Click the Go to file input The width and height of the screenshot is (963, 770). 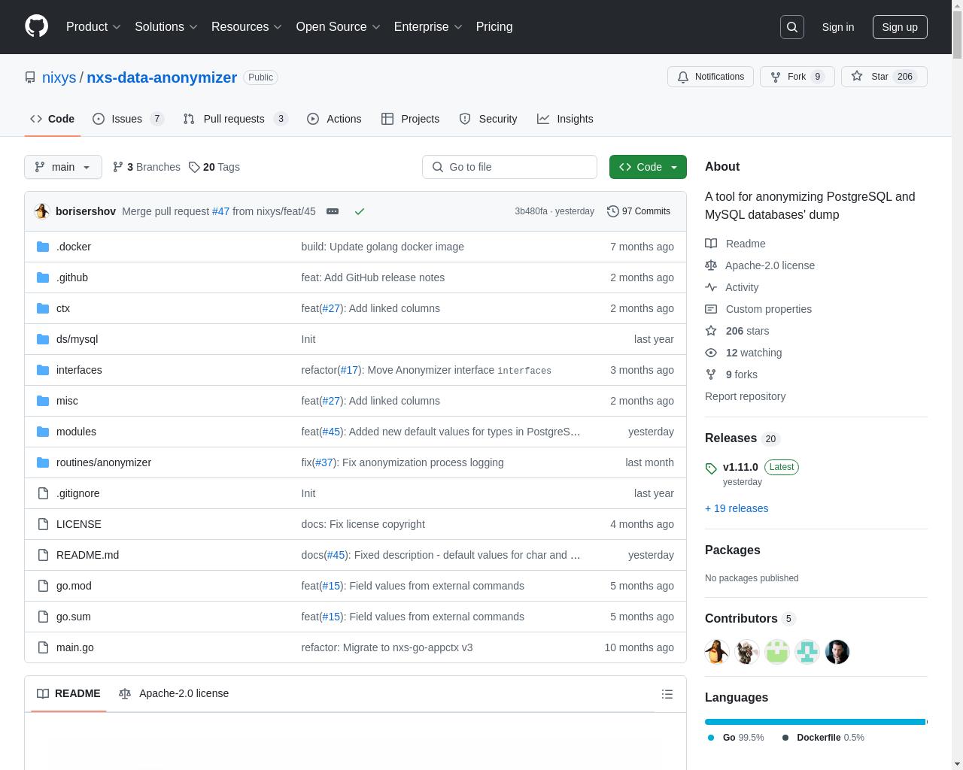tap(509, 167)
